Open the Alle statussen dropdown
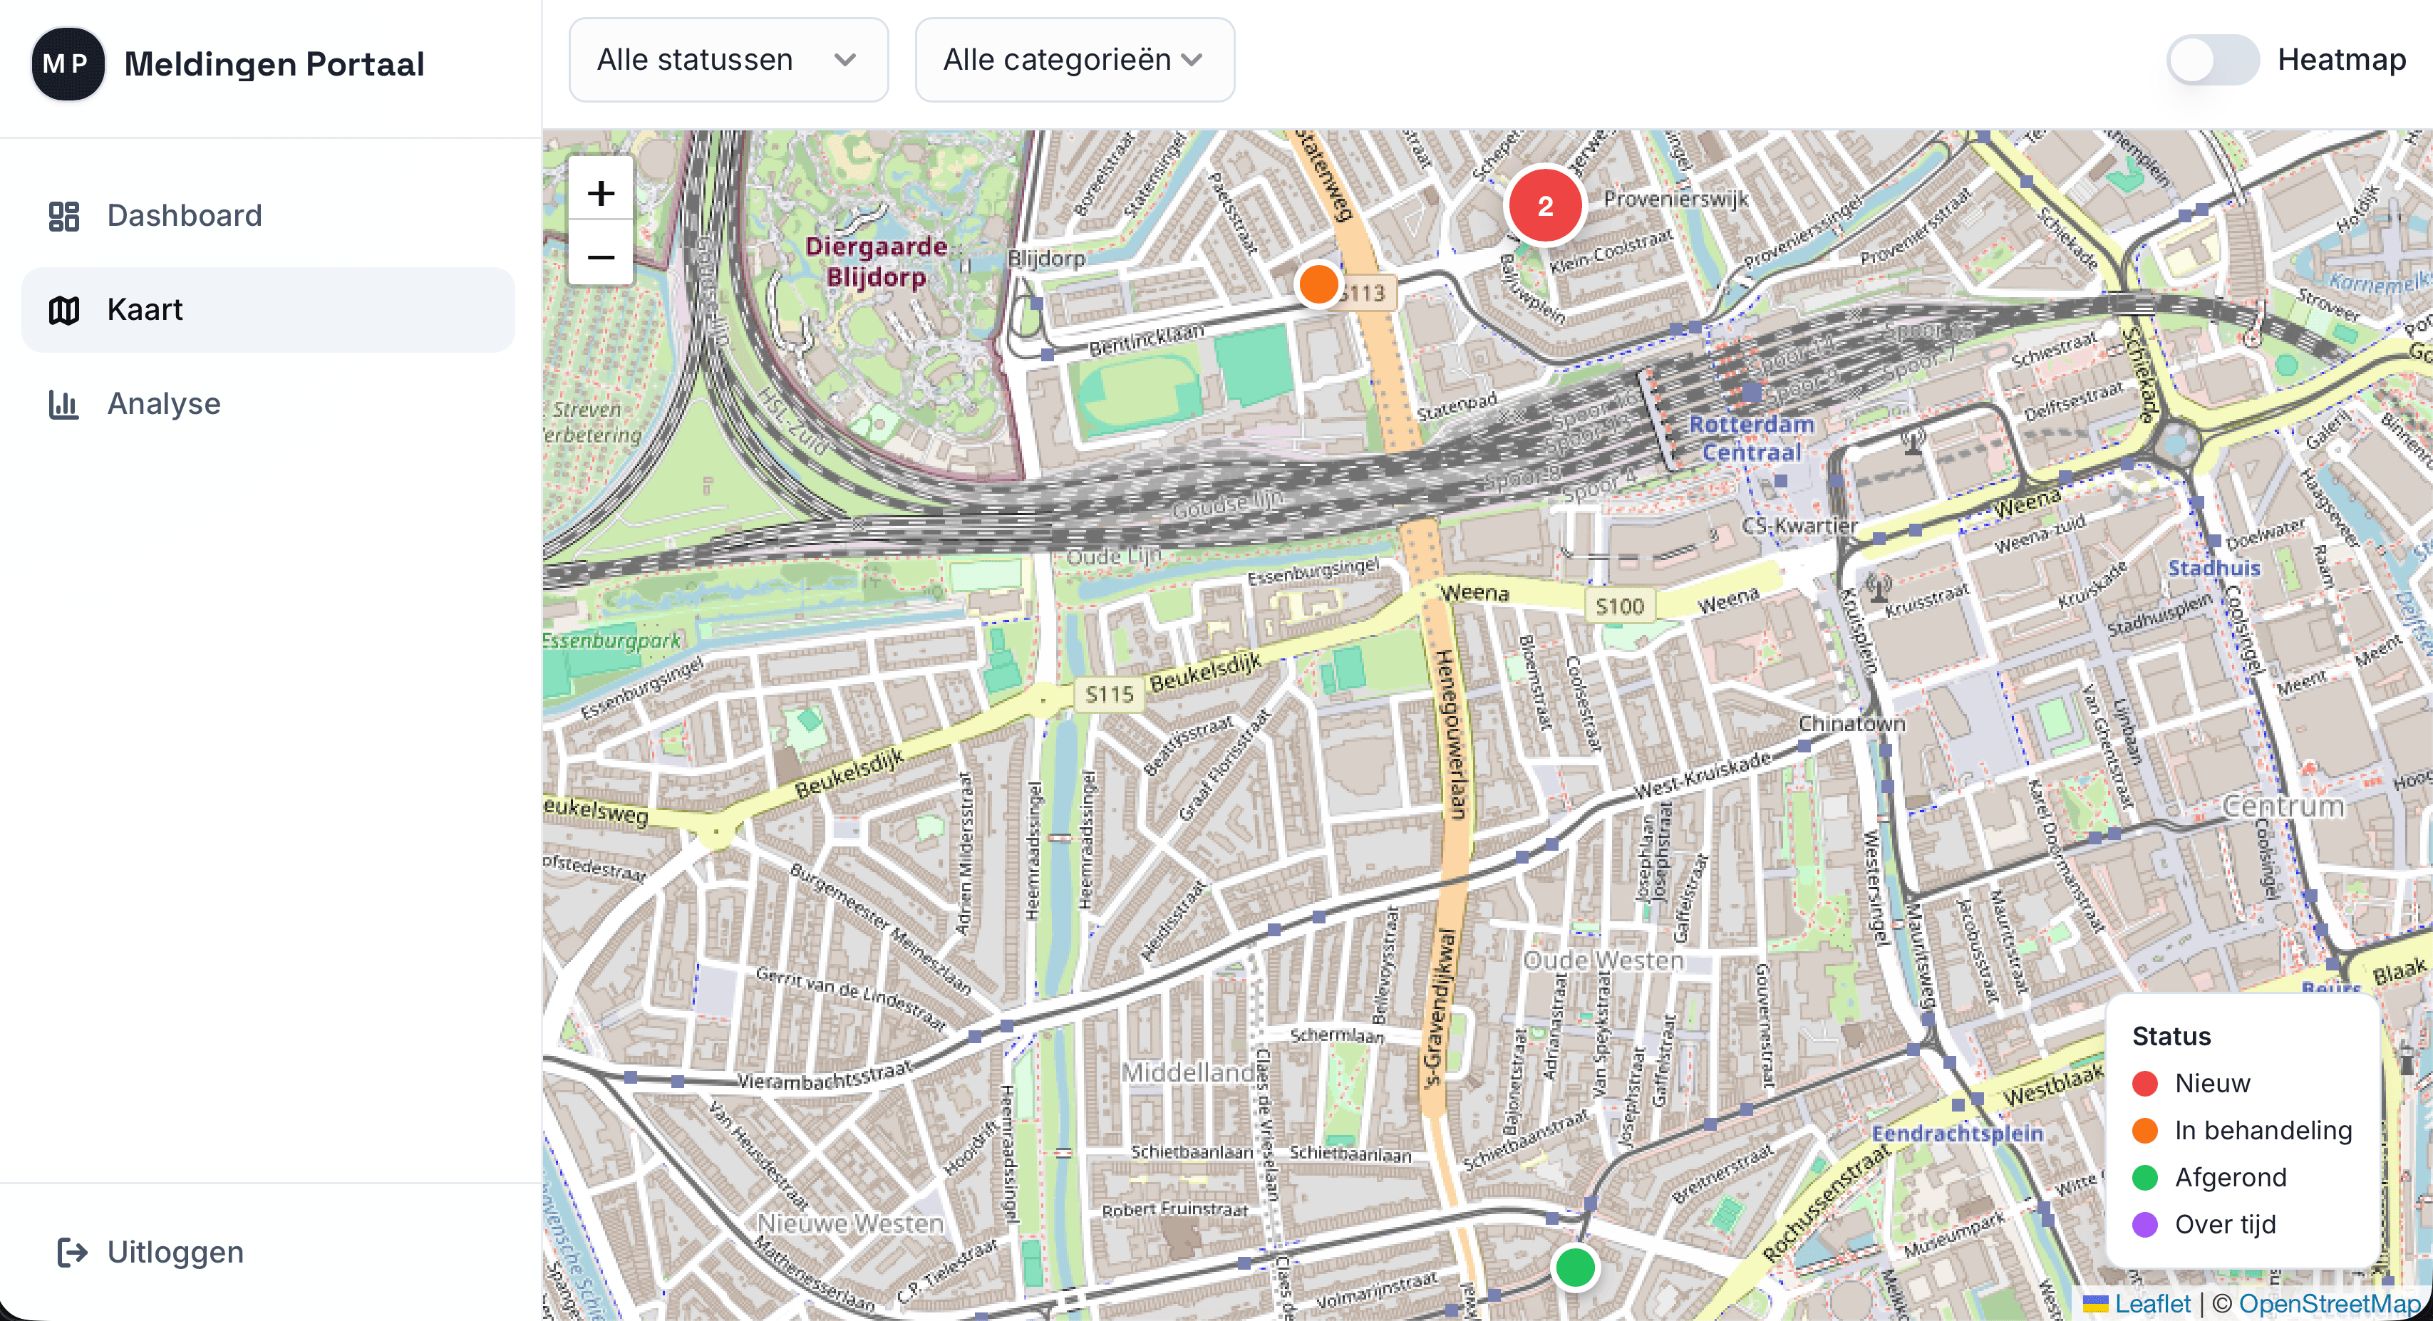This screenshot has height=1321, width=2433. click(728, 59)
